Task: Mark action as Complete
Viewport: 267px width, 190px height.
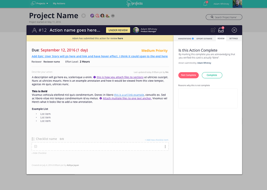Action: coord(212,75)
